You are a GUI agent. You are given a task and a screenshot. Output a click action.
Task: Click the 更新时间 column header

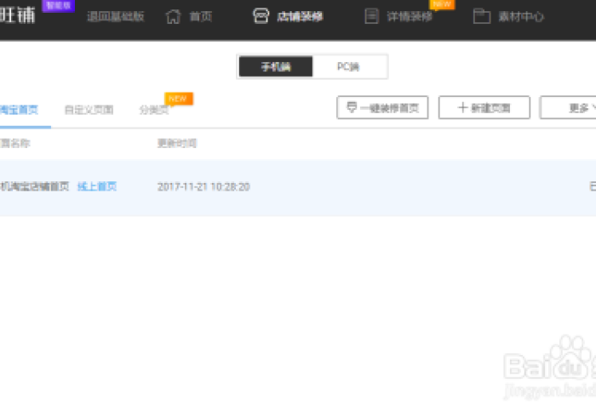coord(177,143)
